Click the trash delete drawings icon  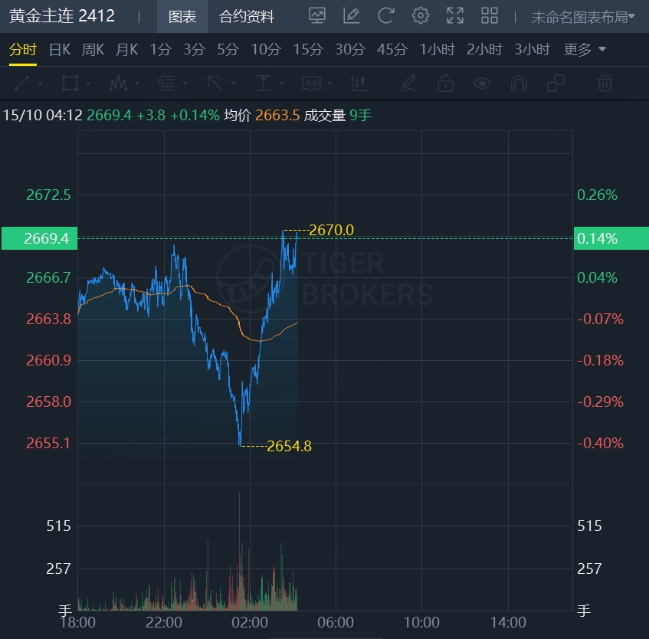click(605, 84)
